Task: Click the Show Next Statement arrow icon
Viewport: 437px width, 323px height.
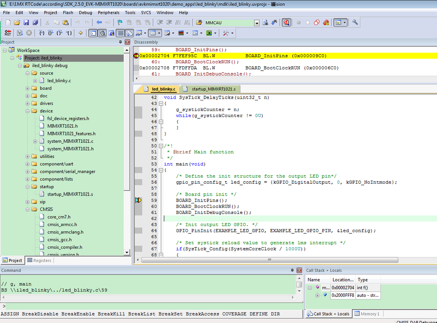Action: (x=80, y=33)
